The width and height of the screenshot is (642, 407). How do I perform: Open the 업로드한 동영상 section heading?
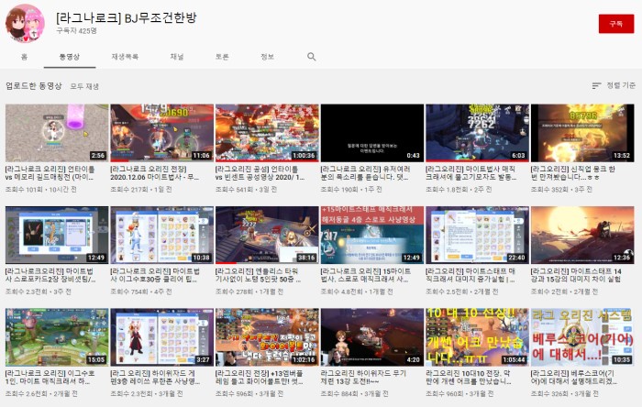click(34, 86)
